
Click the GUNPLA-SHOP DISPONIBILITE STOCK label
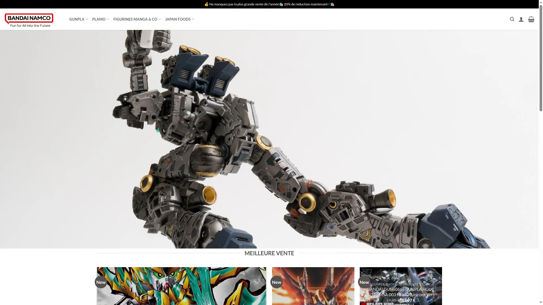[401, 284]
